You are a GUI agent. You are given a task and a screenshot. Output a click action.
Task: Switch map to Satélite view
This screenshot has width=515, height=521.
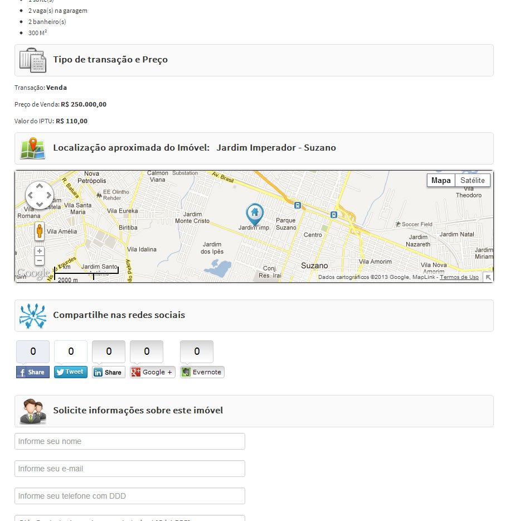click(x=473, y=180)
